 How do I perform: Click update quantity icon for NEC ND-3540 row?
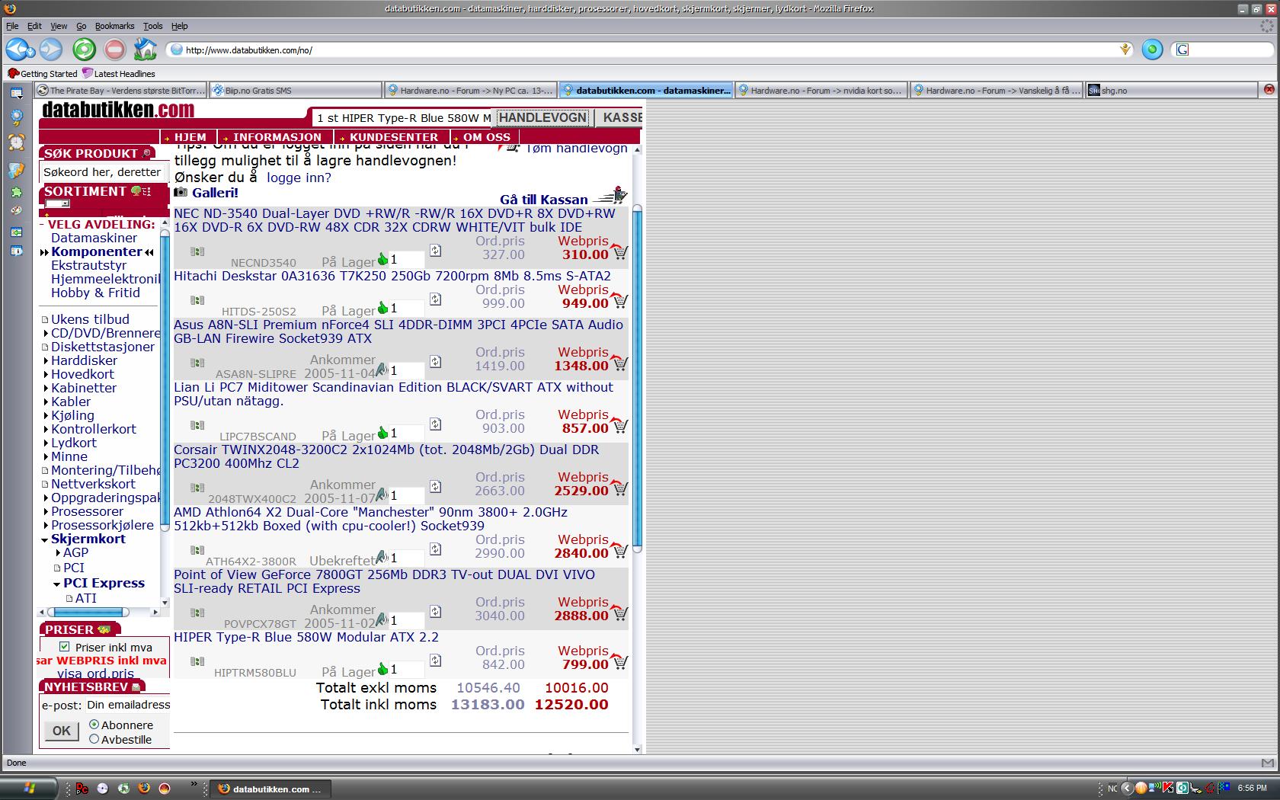tap(435, 250)
